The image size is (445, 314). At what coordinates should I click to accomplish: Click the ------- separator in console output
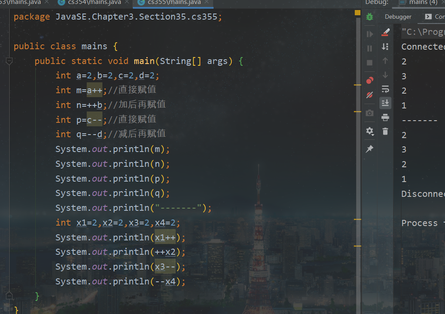pos(419,120)
